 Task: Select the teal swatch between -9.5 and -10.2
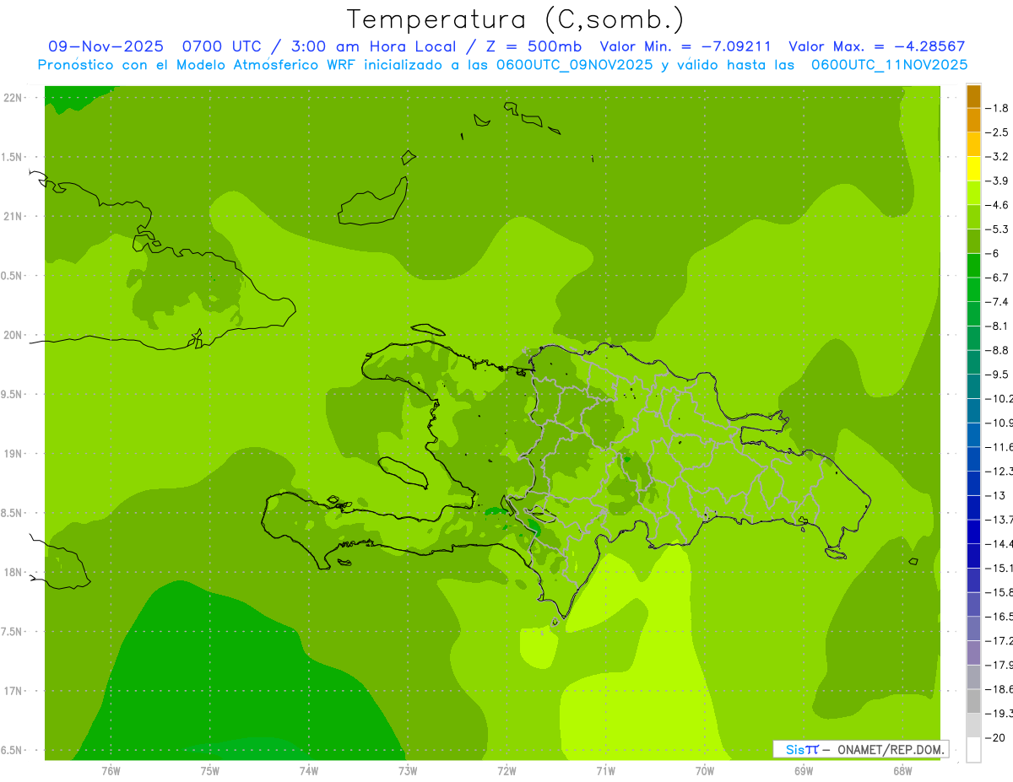pyautogui.click(x=973, y=386)
